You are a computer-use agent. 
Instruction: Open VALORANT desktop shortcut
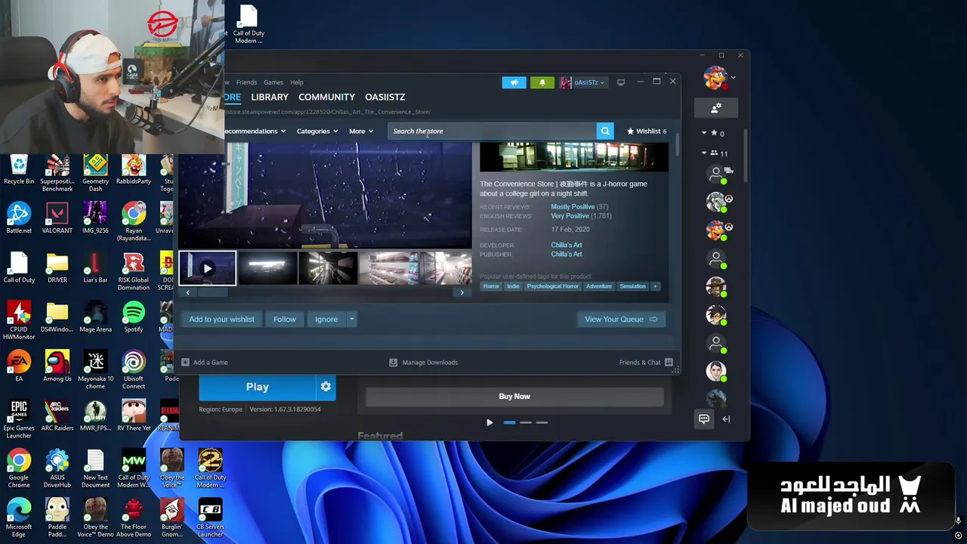point(57,218)
